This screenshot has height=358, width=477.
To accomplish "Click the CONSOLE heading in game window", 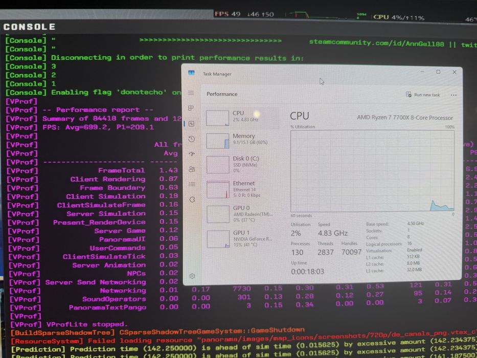I will pos(29,27).
